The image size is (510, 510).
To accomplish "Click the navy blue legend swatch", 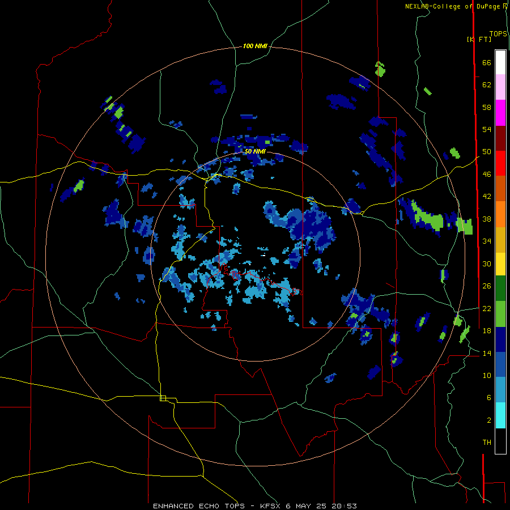I will tap(500, 339).
